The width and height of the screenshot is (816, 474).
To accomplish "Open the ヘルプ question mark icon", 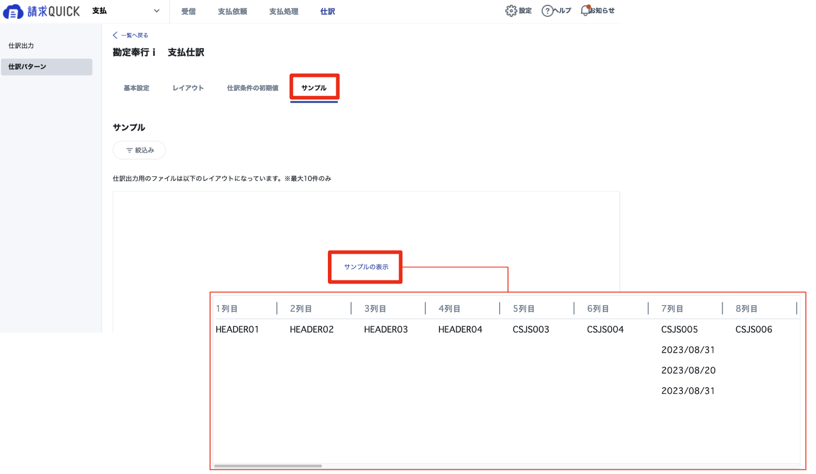I will tap(547, 11).
